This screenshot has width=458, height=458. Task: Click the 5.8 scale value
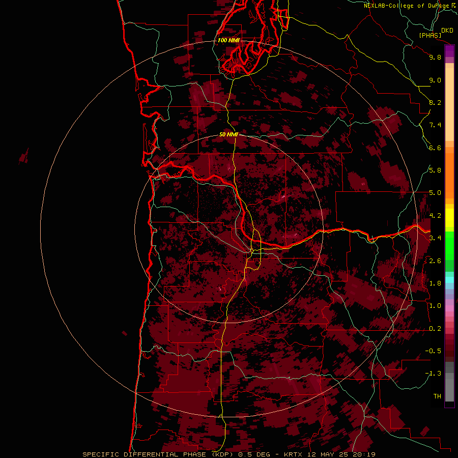pos(435,170)
